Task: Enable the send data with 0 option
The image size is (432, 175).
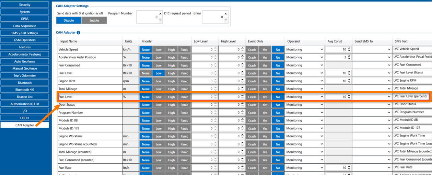Action: click(94, 21)
